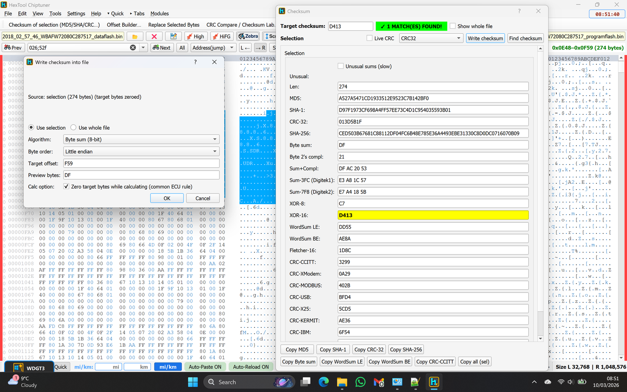
Task: Search backwards with the Prev binoculars icon
Action: pos(13,47)
